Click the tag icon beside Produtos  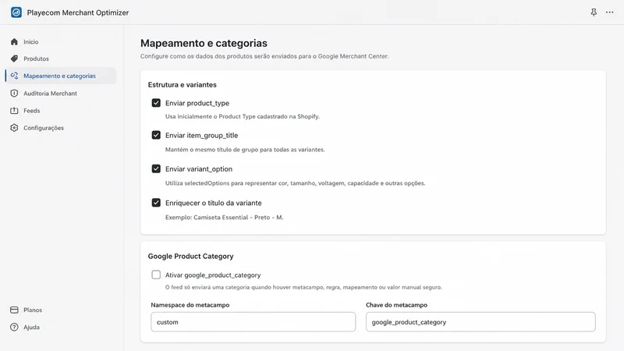[14, 58]
